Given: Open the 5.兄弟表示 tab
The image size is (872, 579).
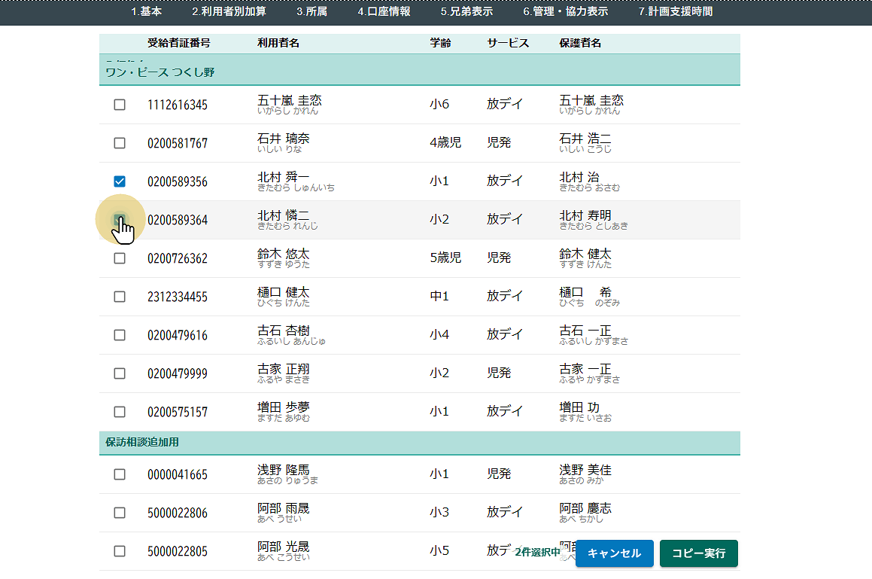Looking at the screenshot, I should point(466,12).
